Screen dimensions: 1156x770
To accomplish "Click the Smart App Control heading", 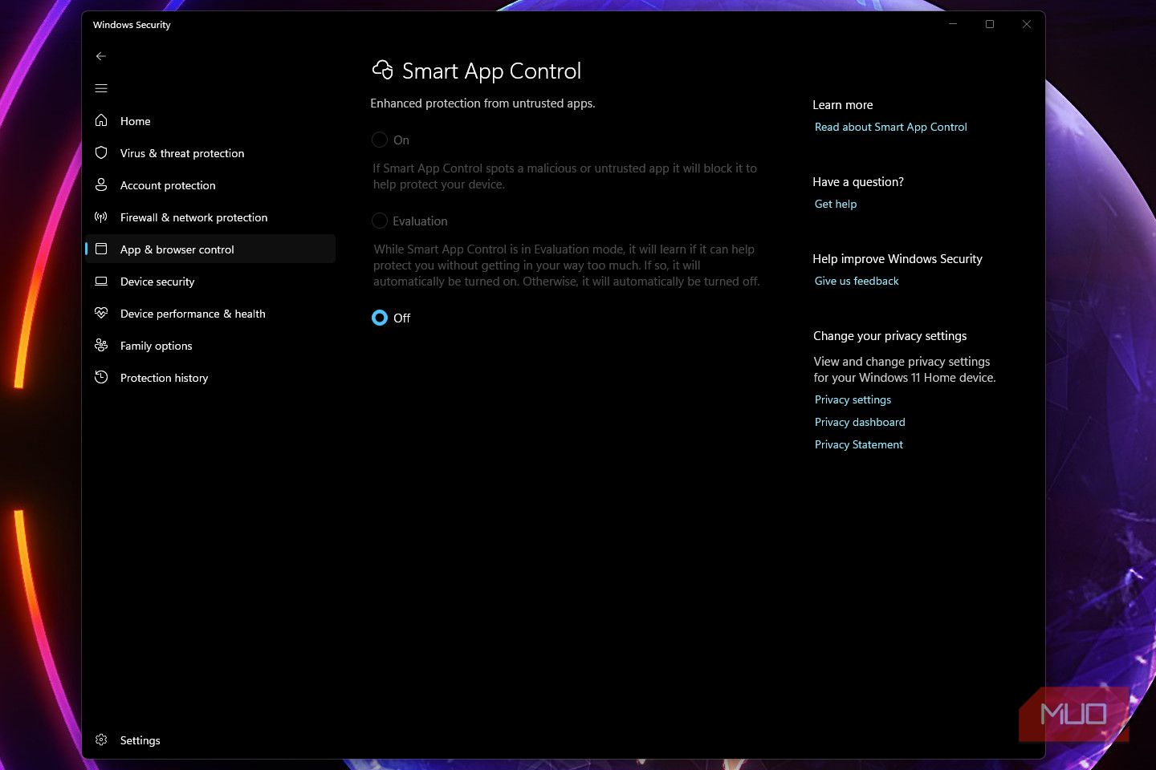I will point(491,71).
